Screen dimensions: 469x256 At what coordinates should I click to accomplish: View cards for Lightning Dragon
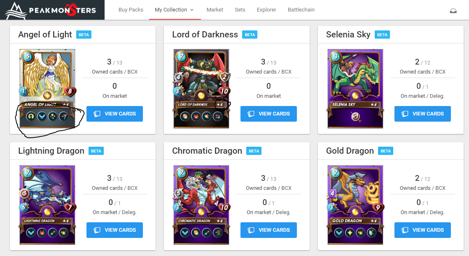click(x=114, y=230)
